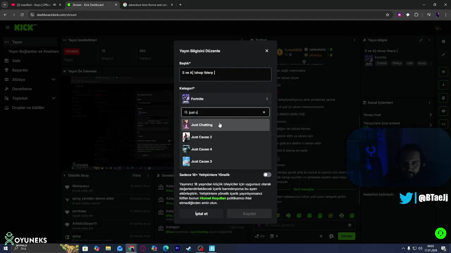Viewport: 451px width, 253px height.
Task: Click into the Başlık title field
Action: (225, 74)
